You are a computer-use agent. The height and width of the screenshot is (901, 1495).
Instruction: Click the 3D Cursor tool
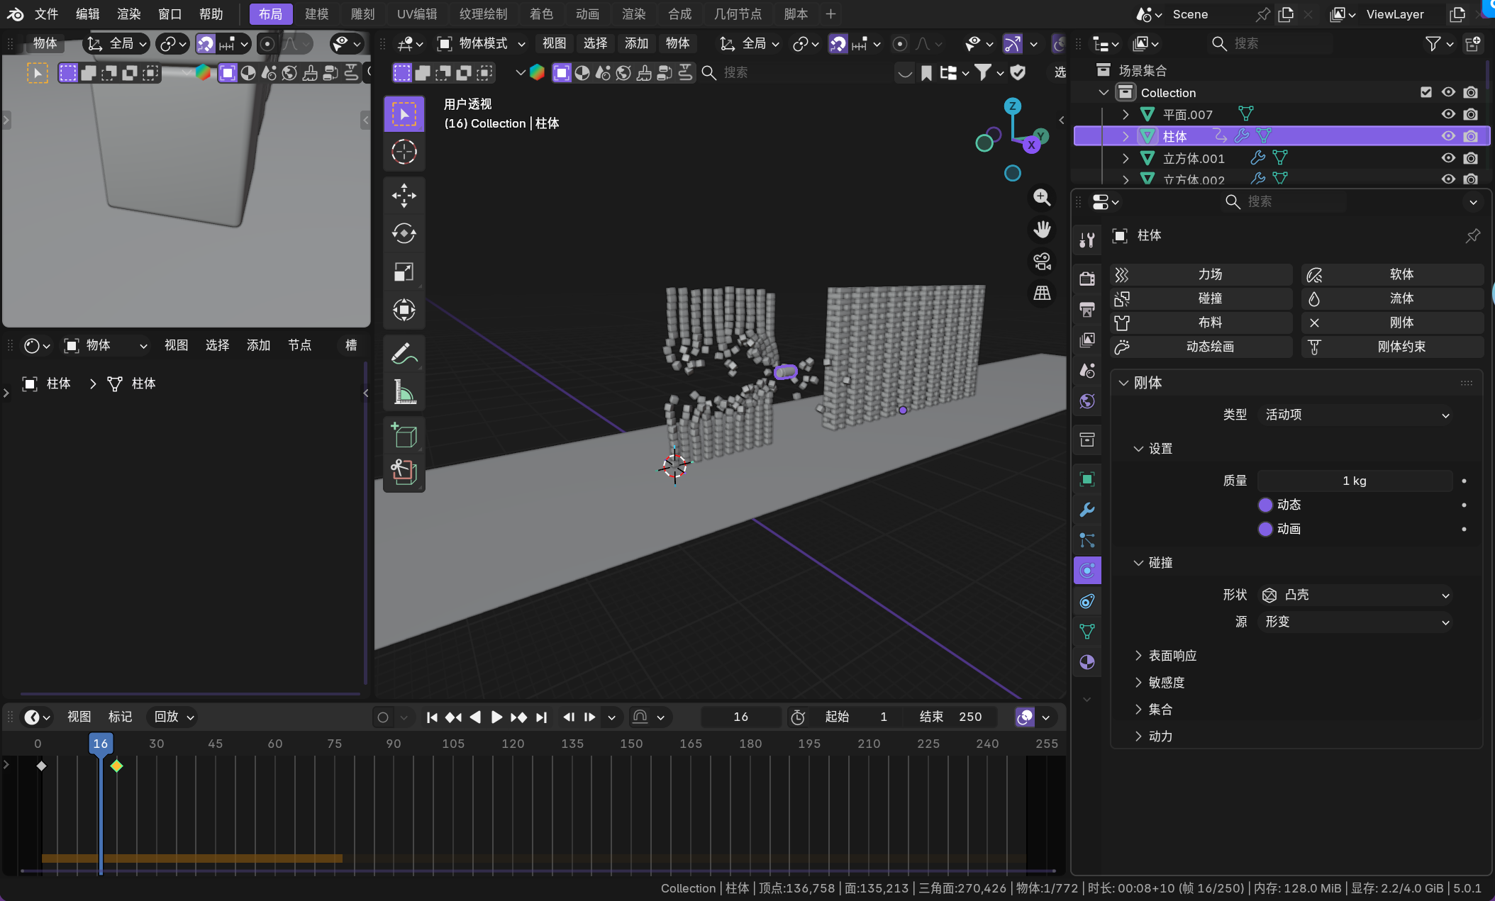click(404, 152)
